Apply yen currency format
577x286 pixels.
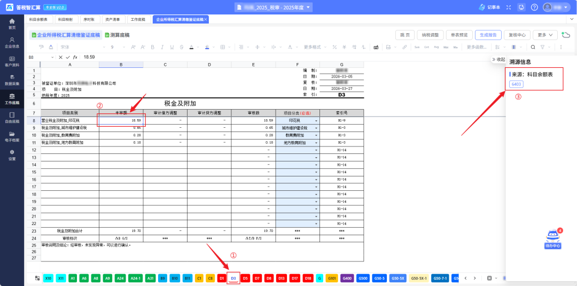tap(344, 47)
